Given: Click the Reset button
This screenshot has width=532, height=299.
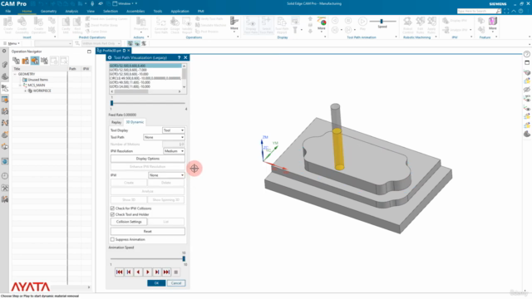Looking at the screenshot, I should pyautogui.click(x=148, y=231).
